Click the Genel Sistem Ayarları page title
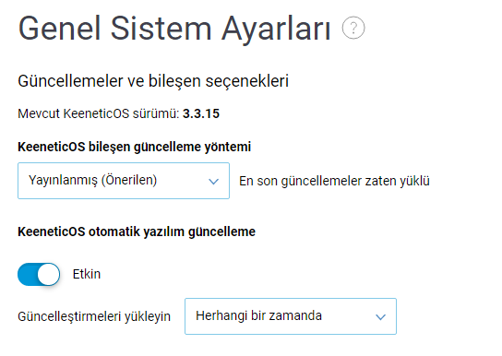The width and height of the screenshot is (502, 356). [174, 30]
